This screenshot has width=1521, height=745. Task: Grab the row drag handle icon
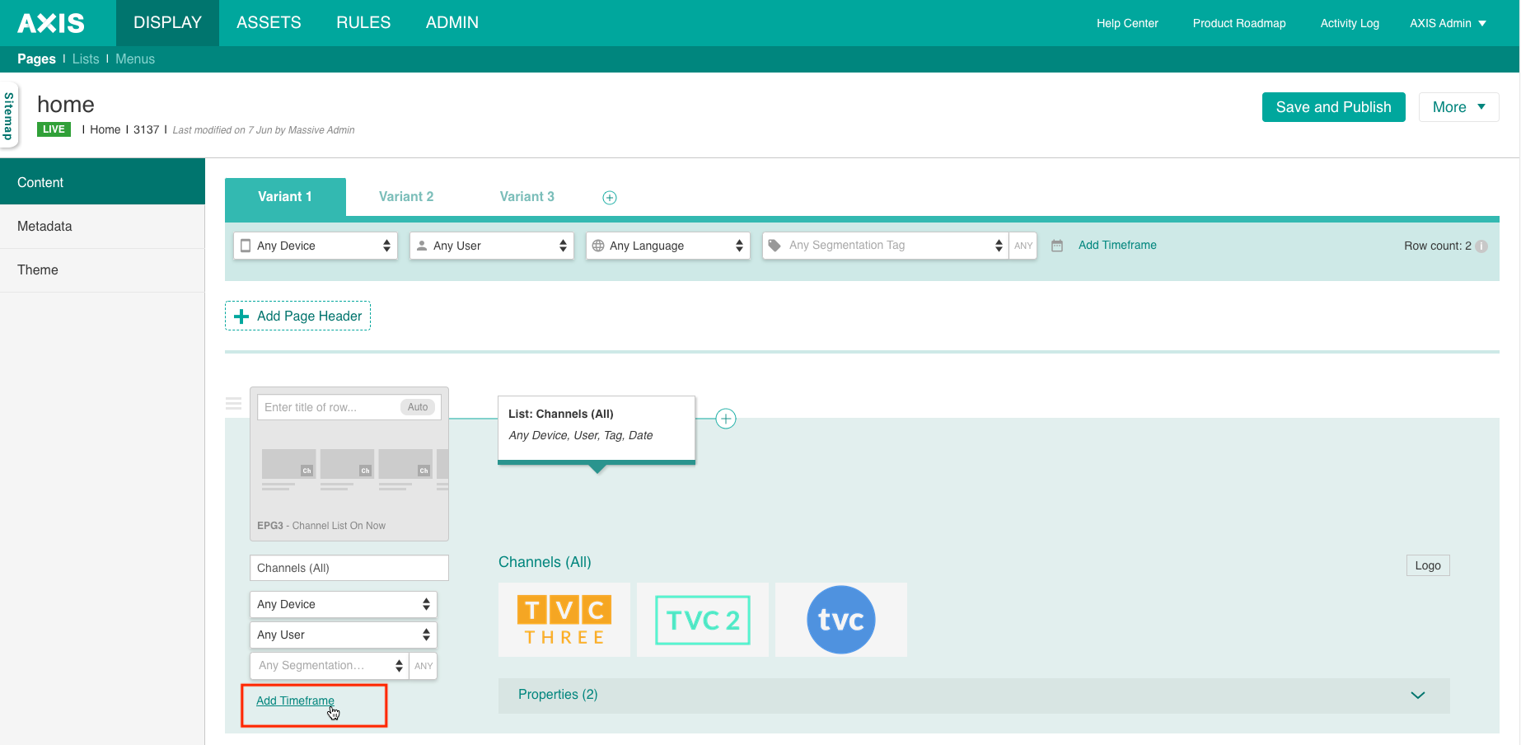tap(234, 404)
